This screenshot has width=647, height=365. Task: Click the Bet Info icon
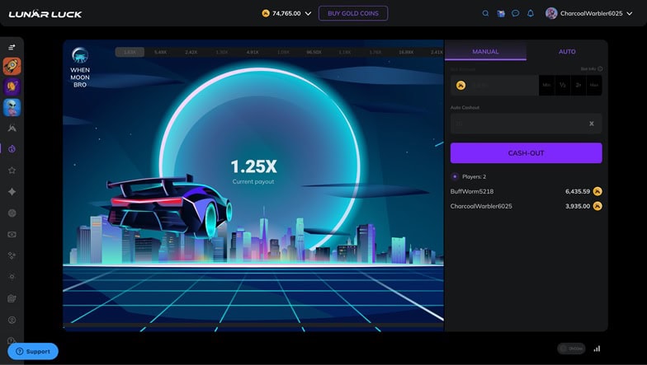click(x=599, y=69)
